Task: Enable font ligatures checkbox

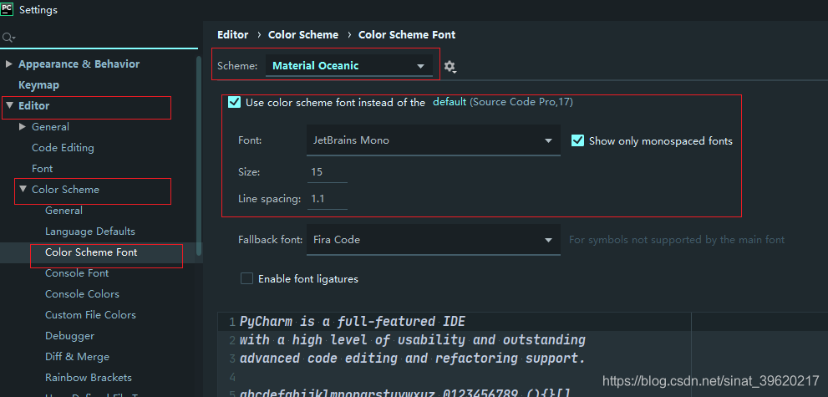Action: (x=246, y=278)
